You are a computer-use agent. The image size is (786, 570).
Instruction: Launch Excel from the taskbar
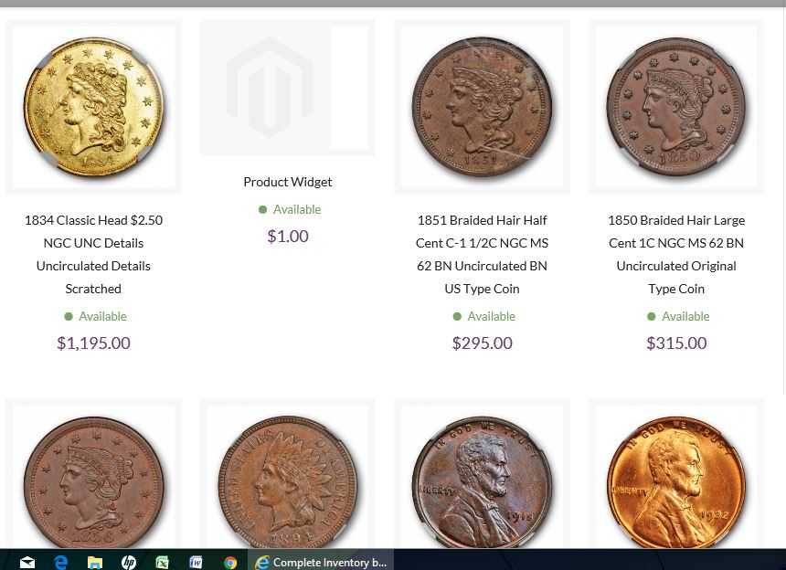click(x=163, y=562)
